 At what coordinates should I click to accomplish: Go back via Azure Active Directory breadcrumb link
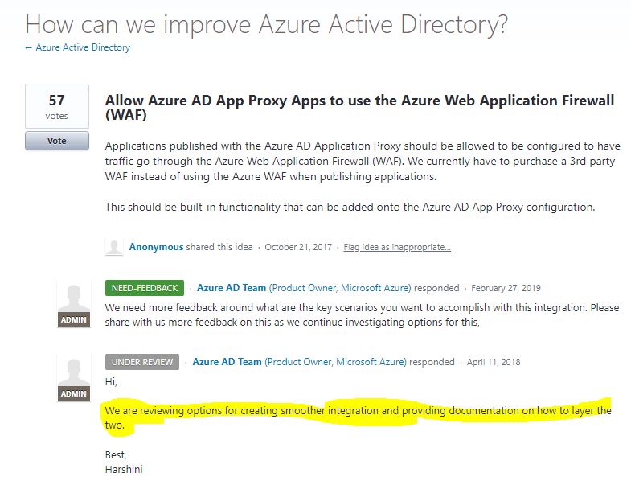pyautogui.click(x=82, y=47)
